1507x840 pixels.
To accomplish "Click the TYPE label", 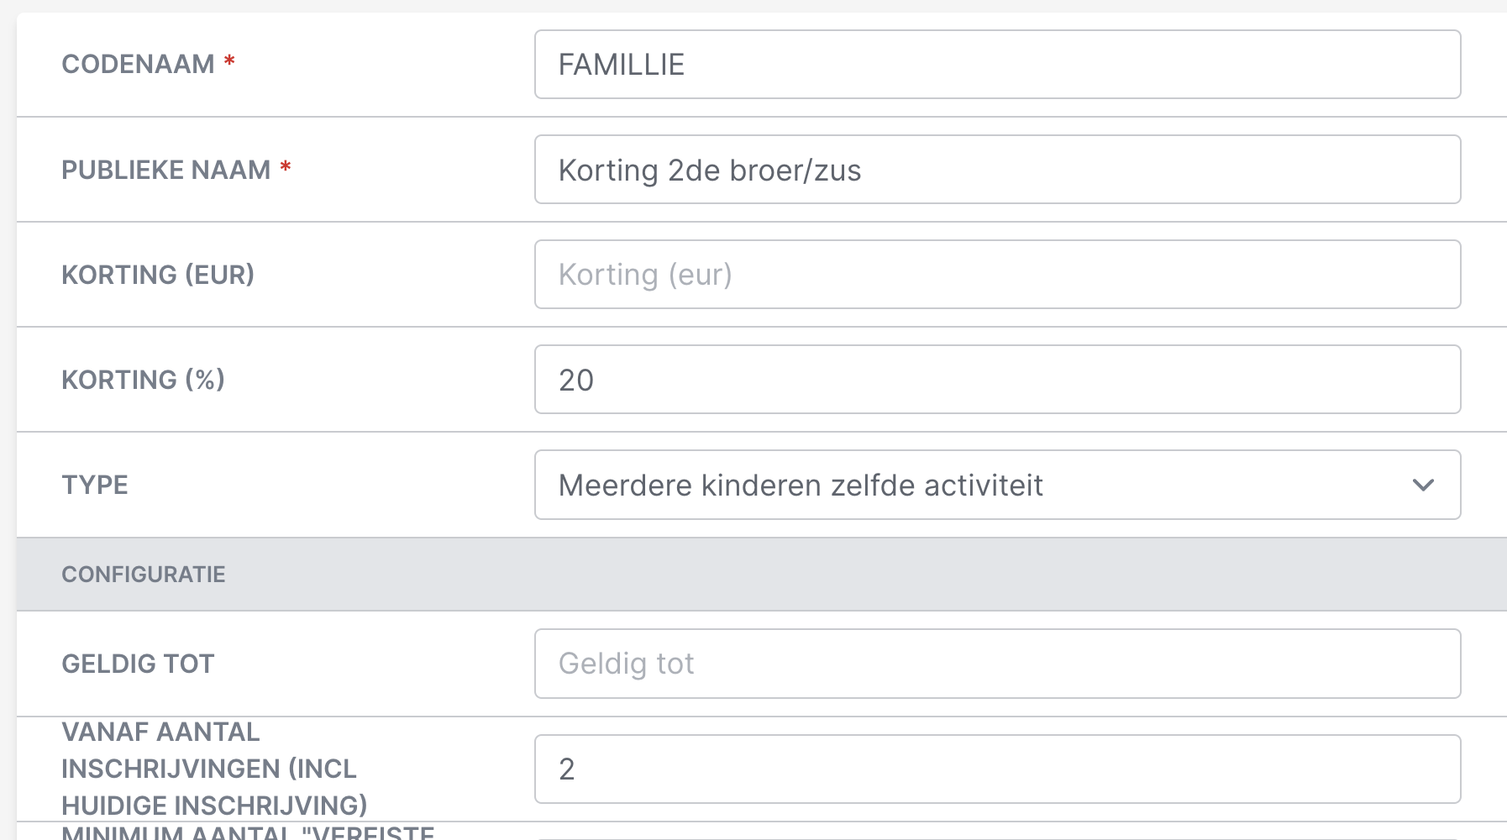I will (x=95, y=485).
